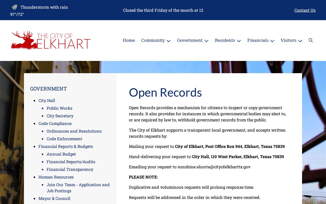Visit the Mayor & Council page

pyautogui.click(x=54, y=198)
